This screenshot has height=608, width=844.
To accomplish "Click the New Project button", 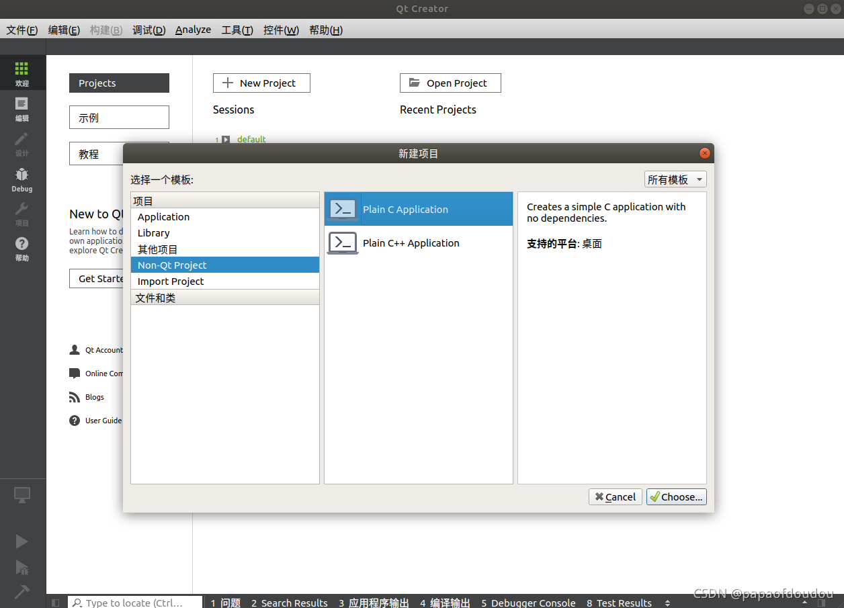I will coord(261,83).
